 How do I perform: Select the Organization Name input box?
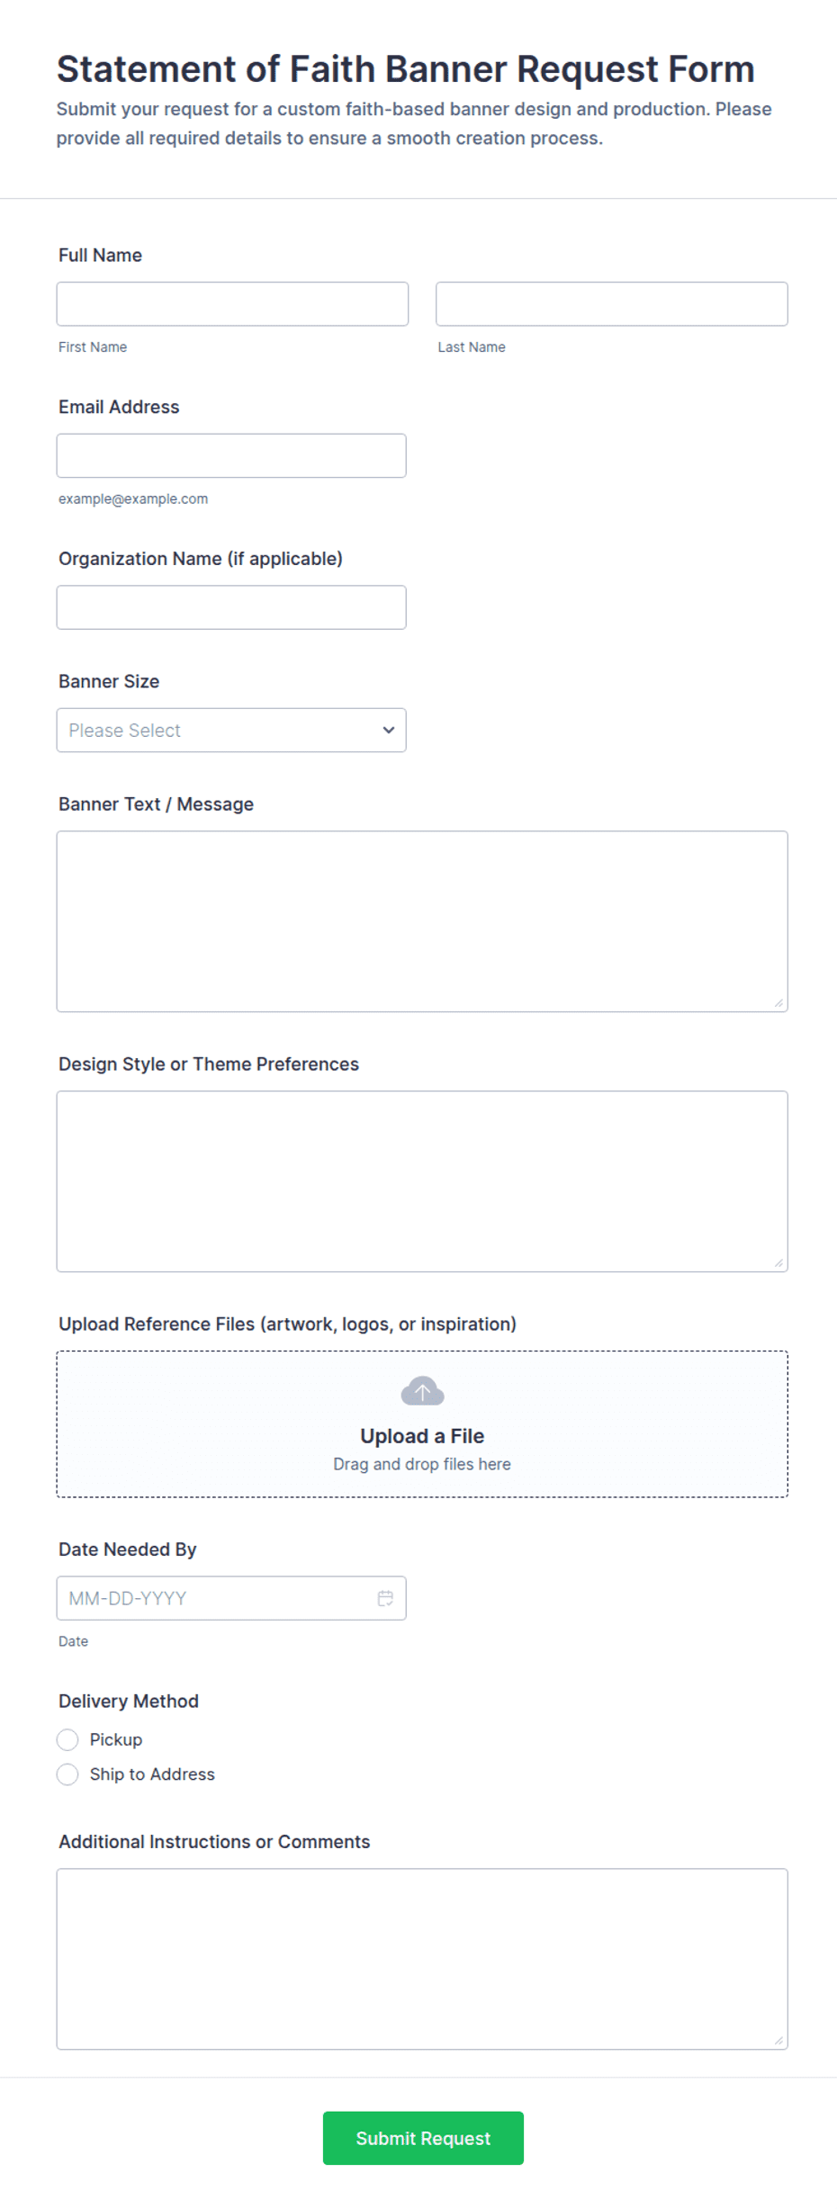[x=231, y=607]
